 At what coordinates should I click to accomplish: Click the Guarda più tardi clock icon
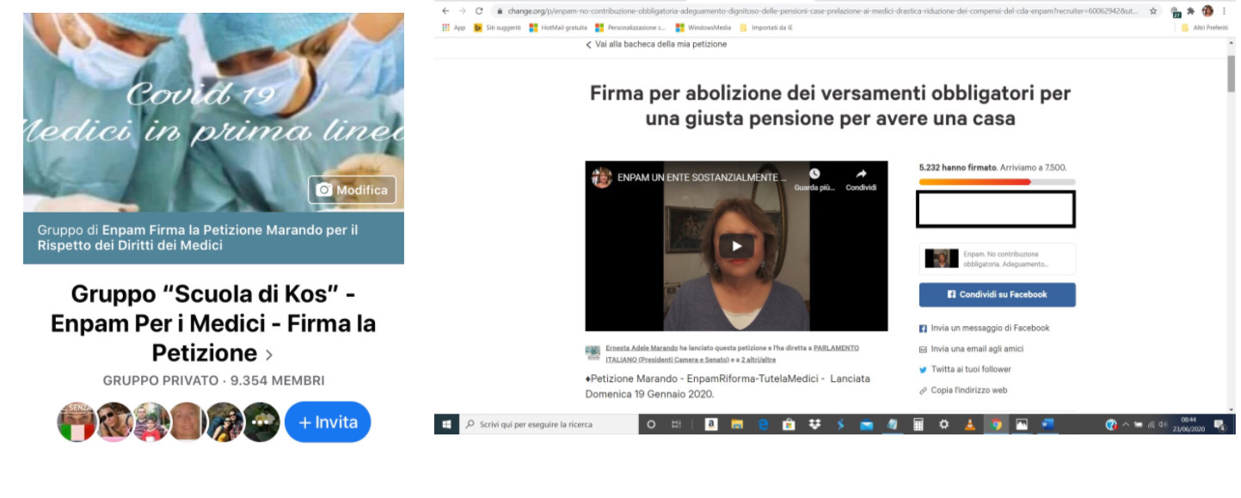point(814,175)
